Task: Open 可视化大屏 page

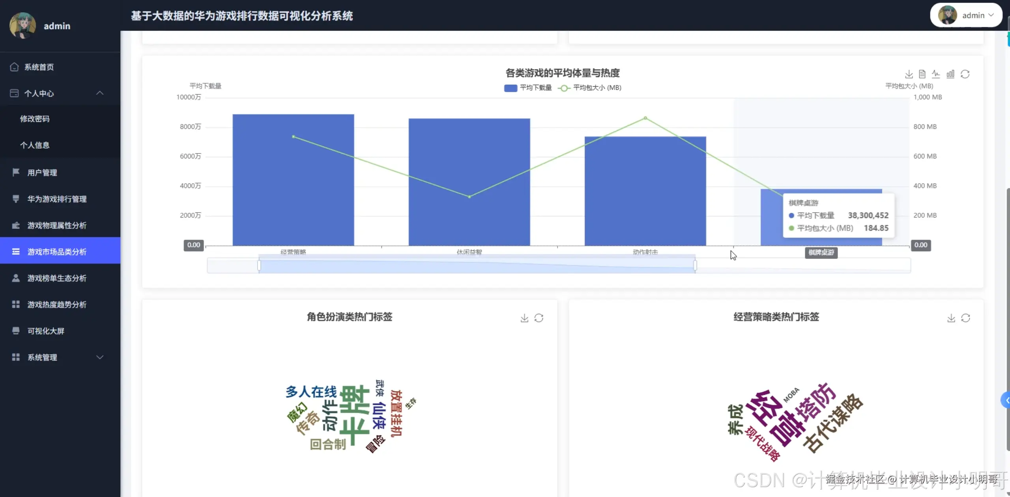Action: tap(46, 331)
